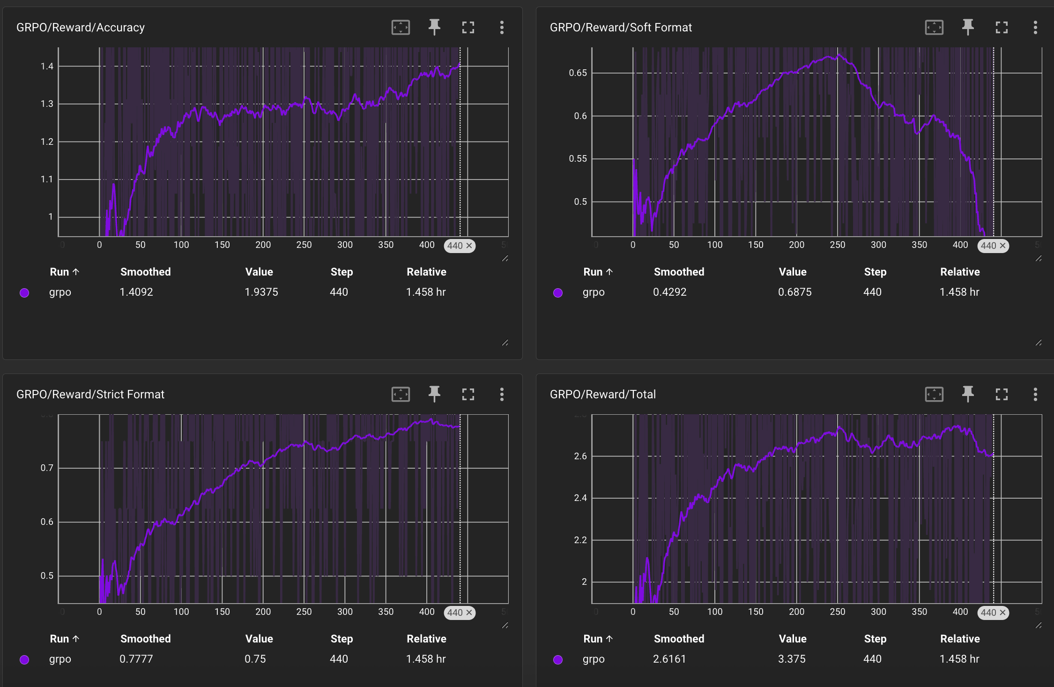Remove step 440 marker on Total chart

[1002, 613]
